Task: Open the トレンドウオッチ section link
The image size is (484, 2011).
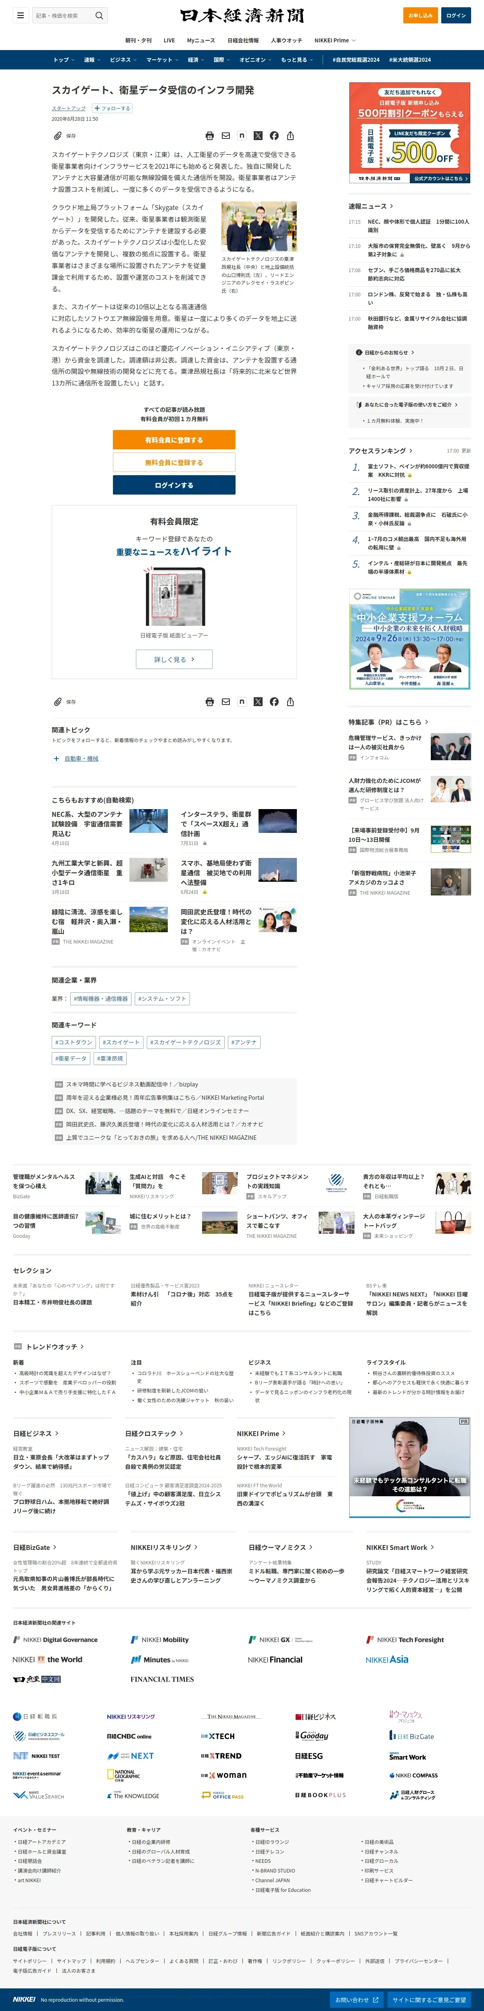Action: 54,1346
